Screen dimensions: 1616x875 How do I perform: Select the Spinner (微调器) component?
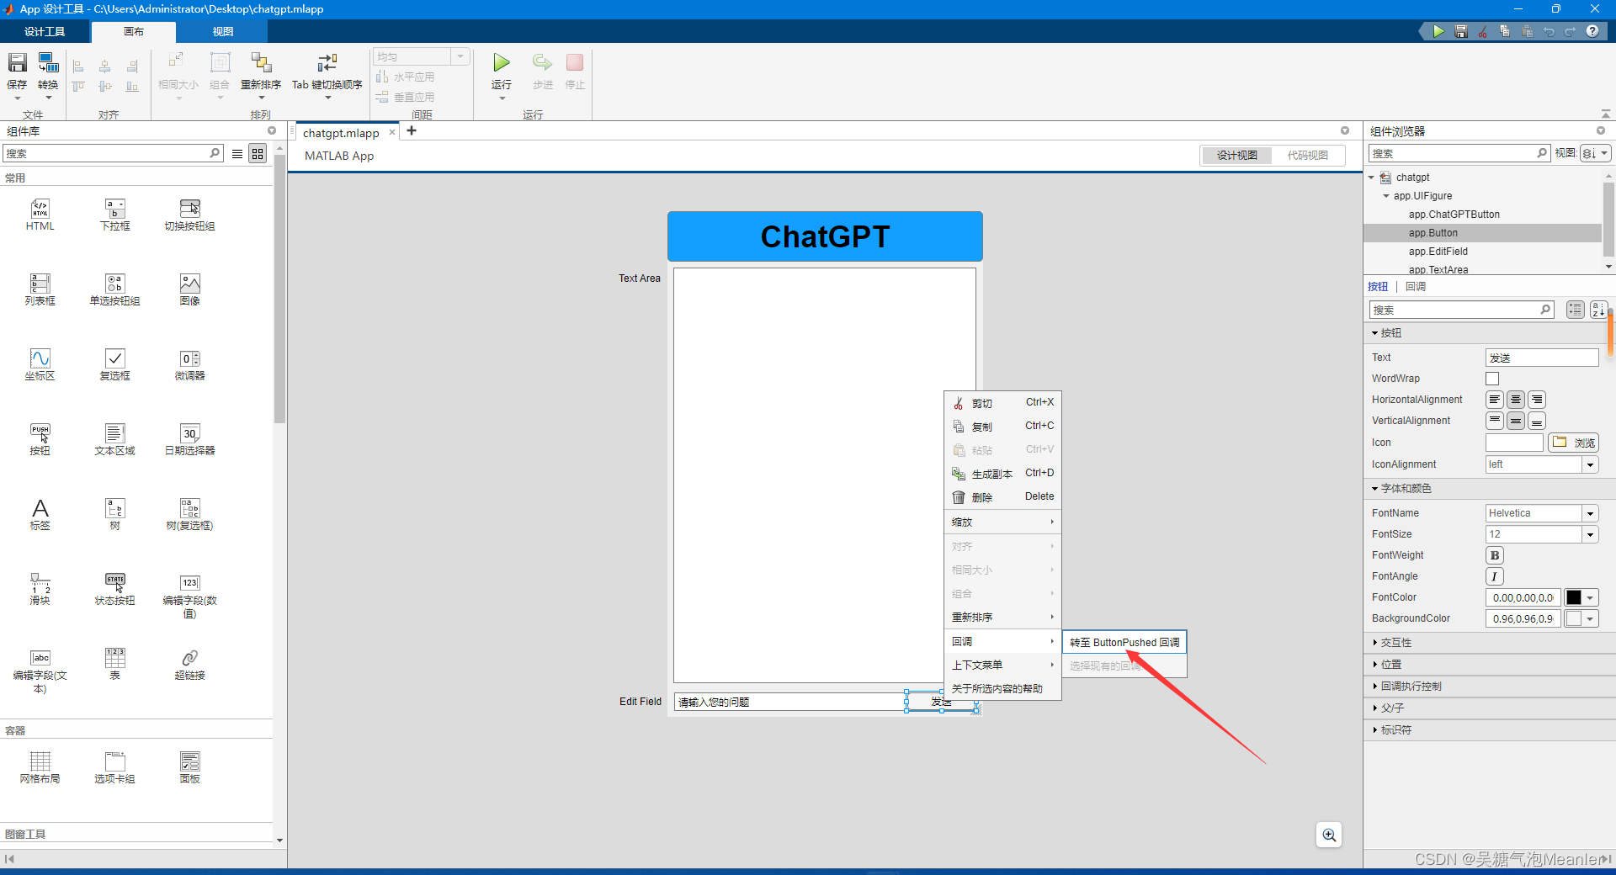point(189,365)
